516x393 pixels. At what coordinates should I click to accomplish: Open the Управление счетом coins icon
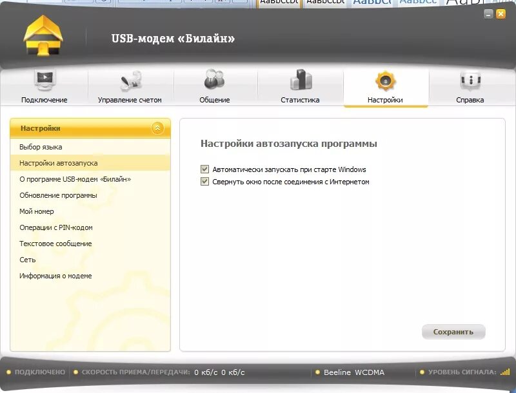[x=130, y=81]
